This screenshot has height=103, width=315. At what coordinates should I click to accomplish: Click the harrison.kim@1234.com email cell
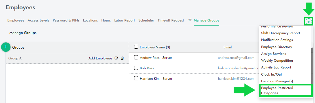coord(236,79)
